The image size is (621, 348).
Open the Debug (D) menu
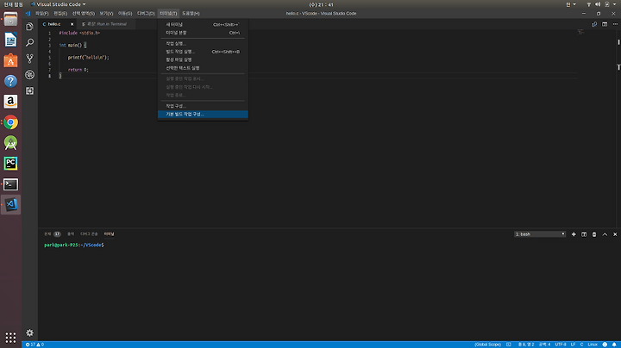point(146,14)
